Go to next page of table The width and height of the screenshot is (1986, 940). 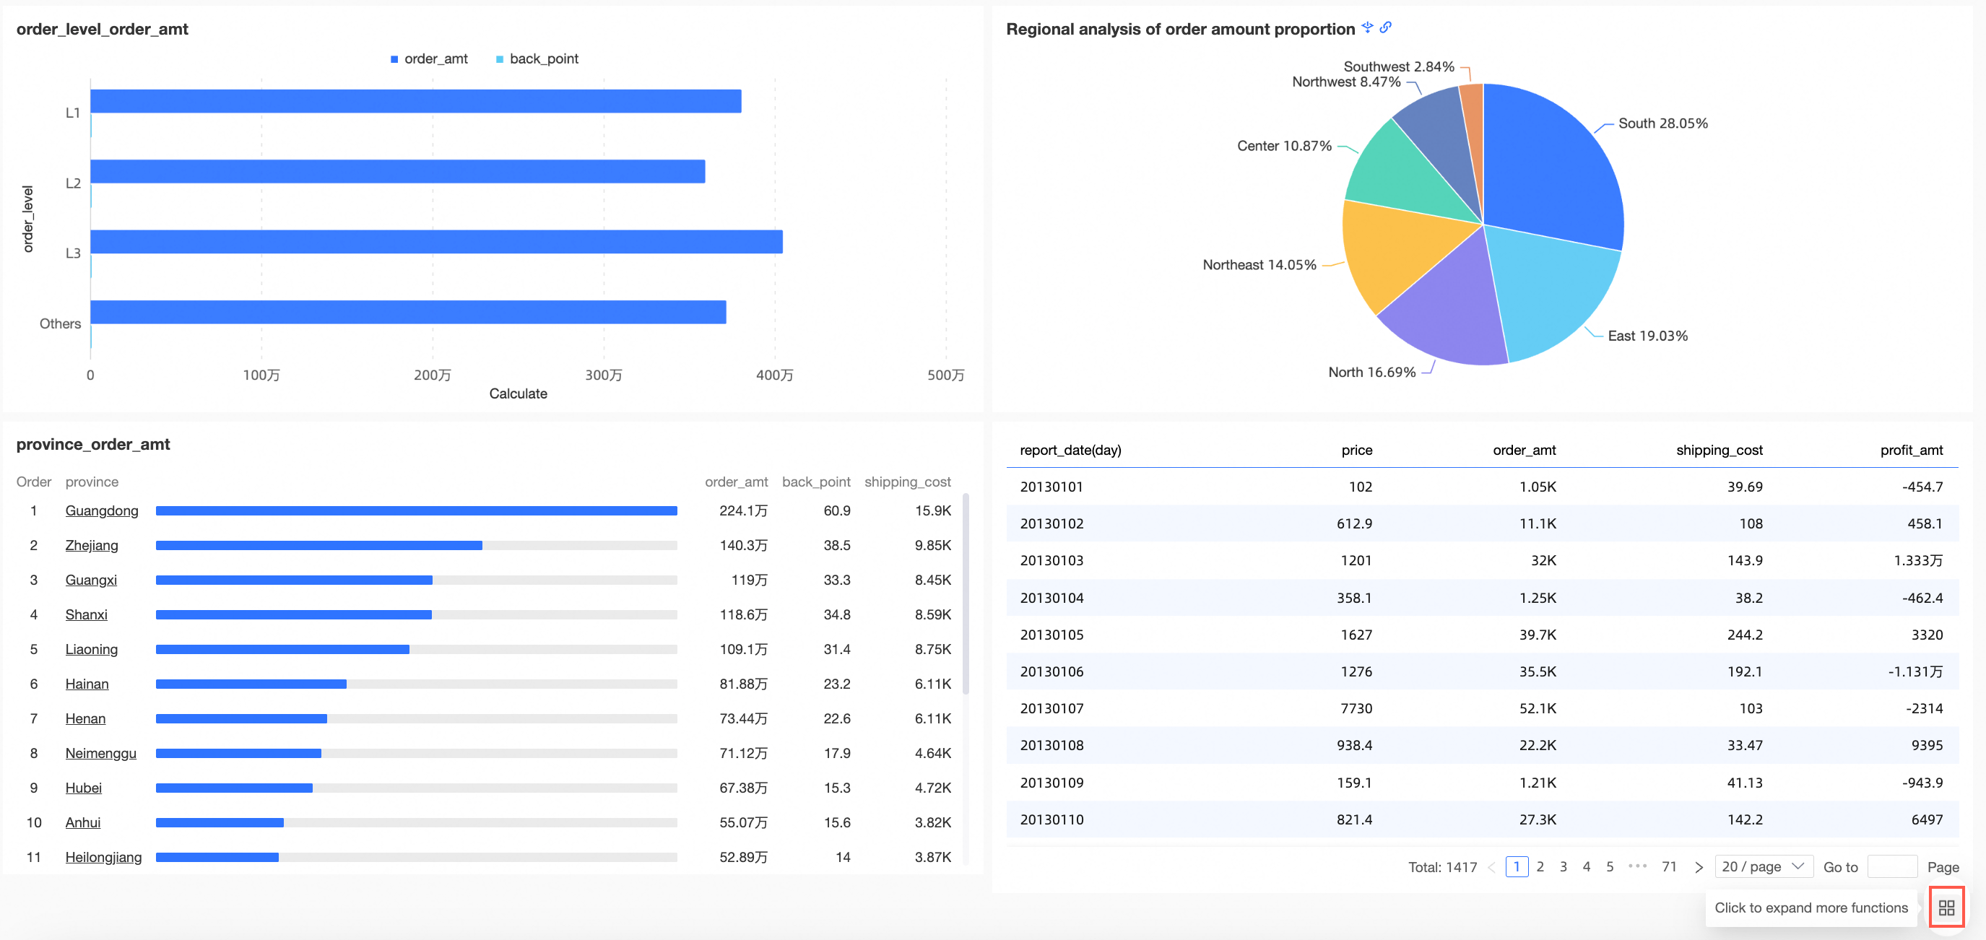tap(1699, 867)
